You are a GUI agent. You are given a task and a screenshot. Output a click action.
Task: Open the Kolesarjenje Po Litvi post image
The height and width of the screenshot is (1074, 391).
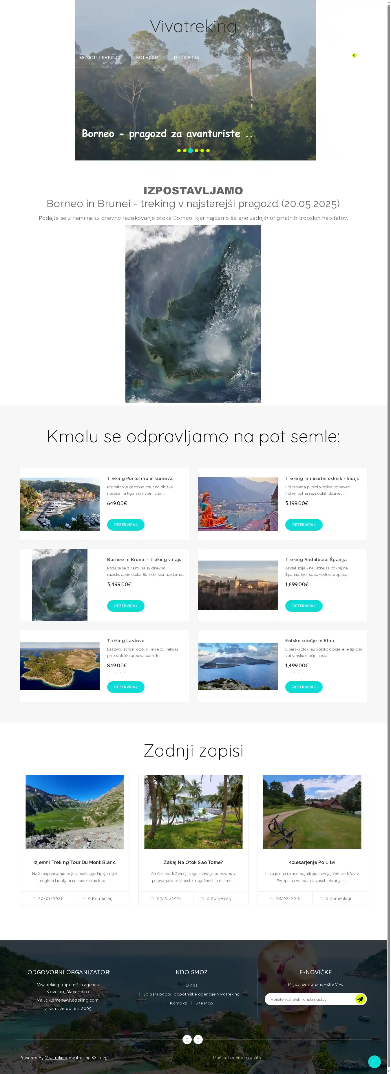(312, 811)
